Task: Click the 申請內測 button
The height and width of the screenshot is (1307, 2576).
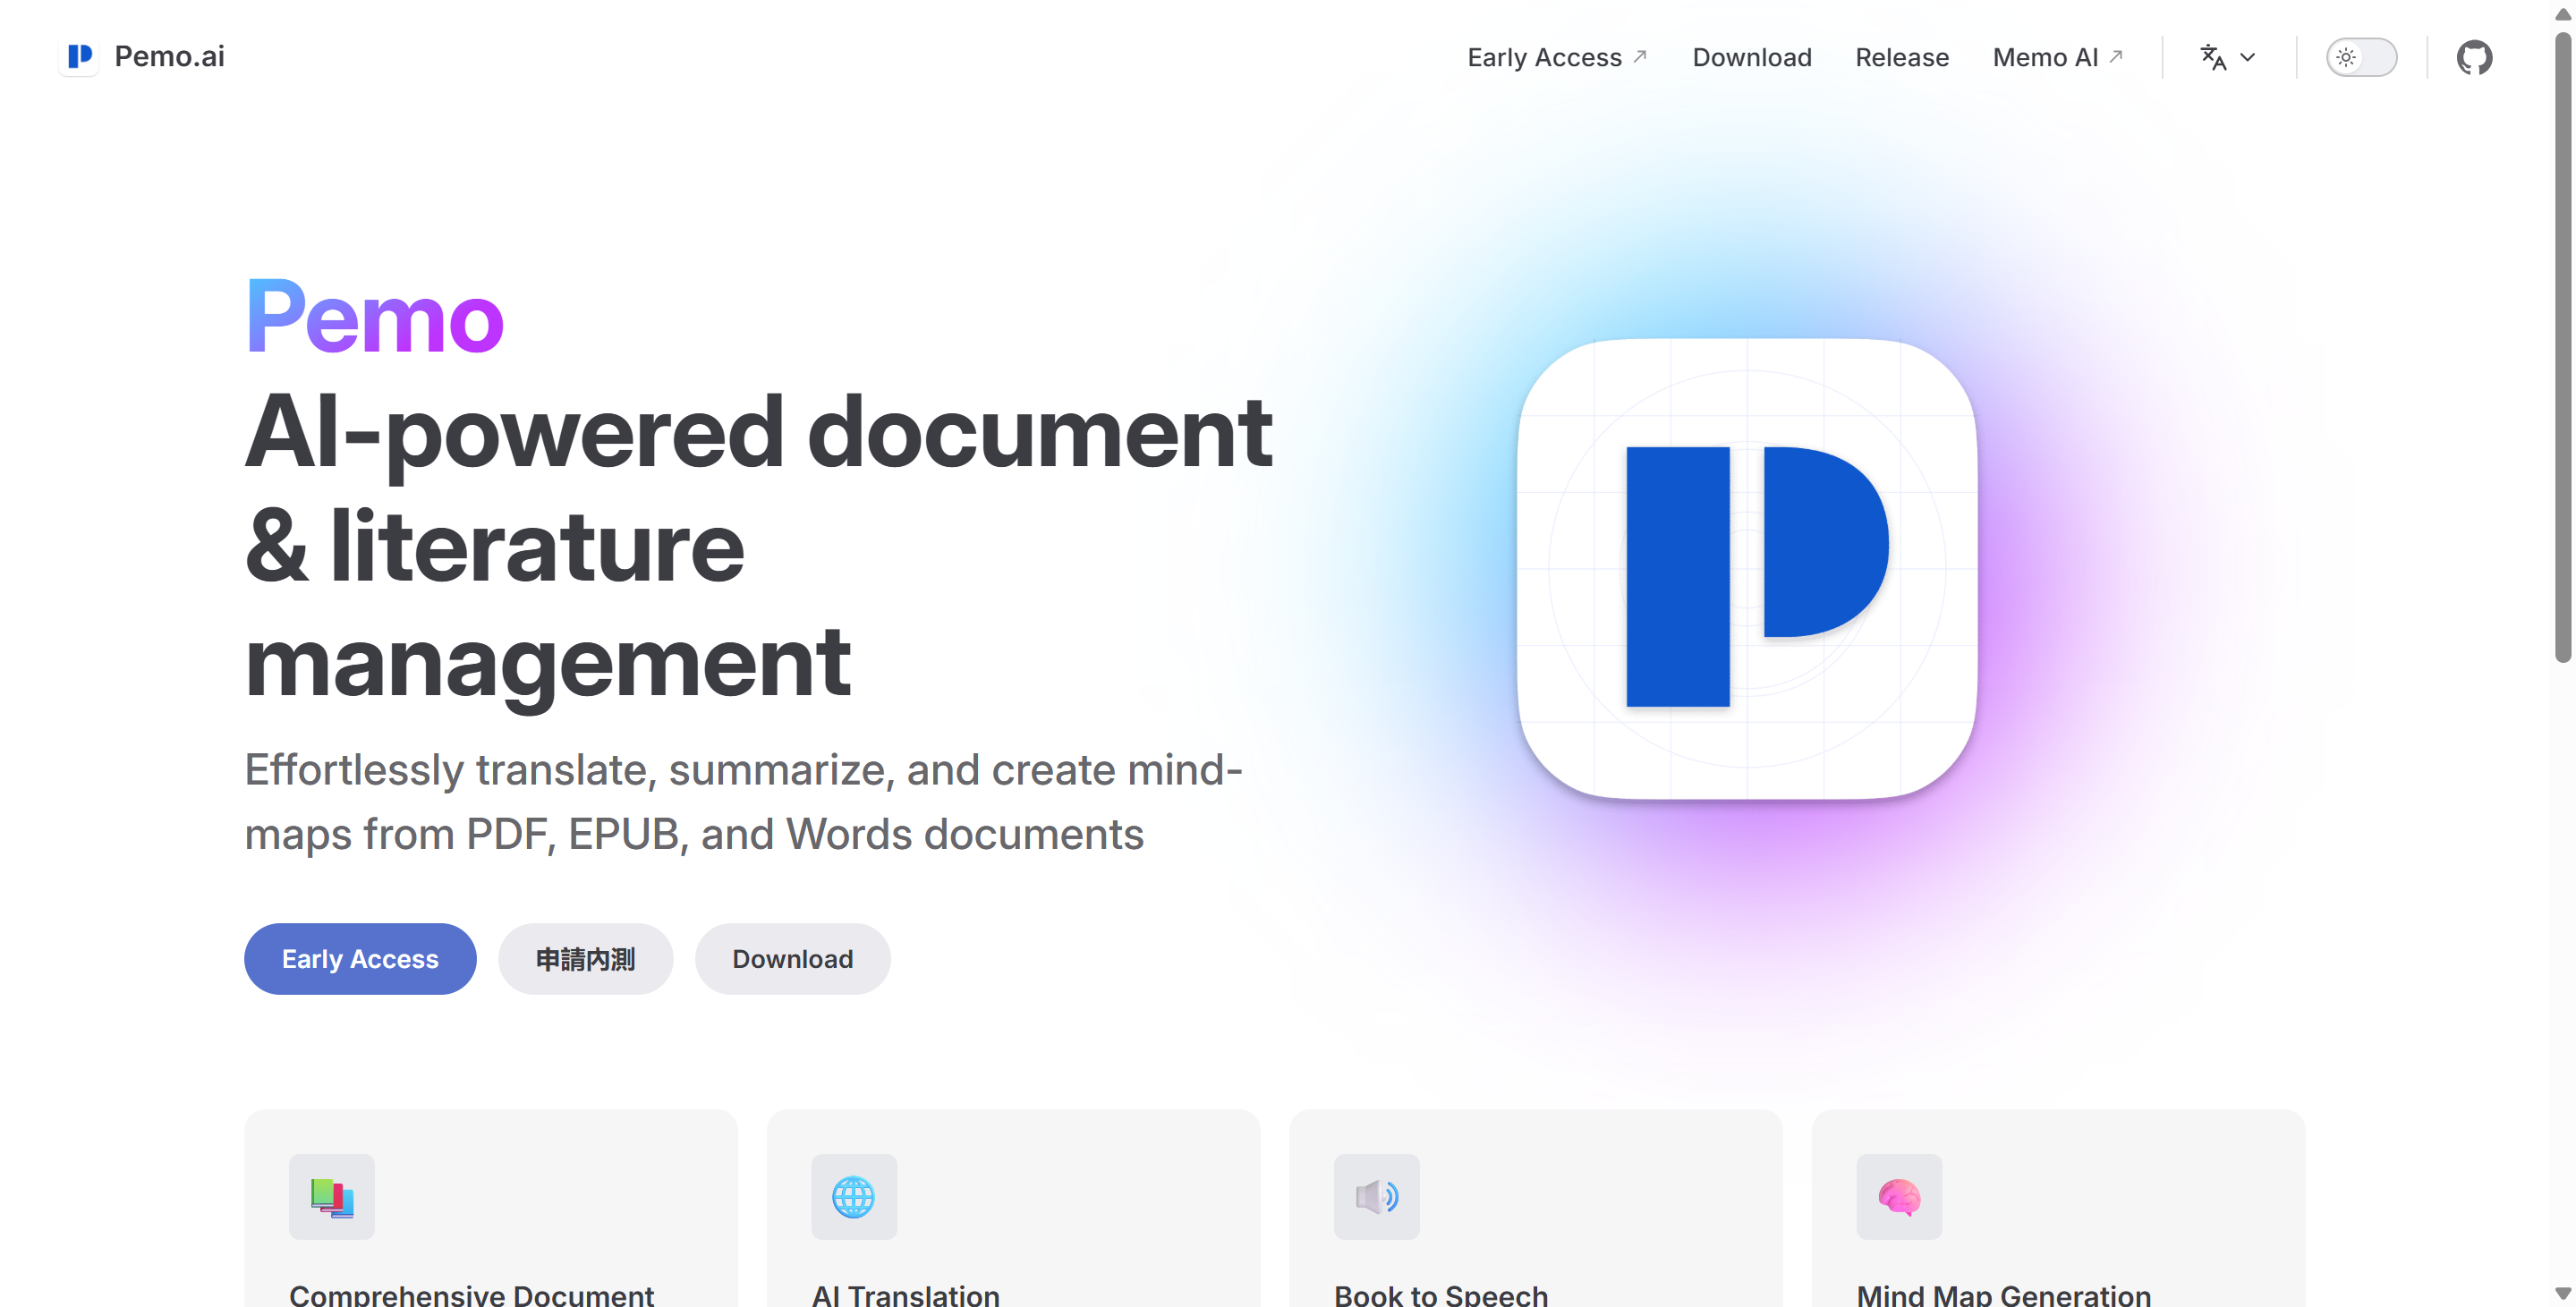Action: click(585, 958)
